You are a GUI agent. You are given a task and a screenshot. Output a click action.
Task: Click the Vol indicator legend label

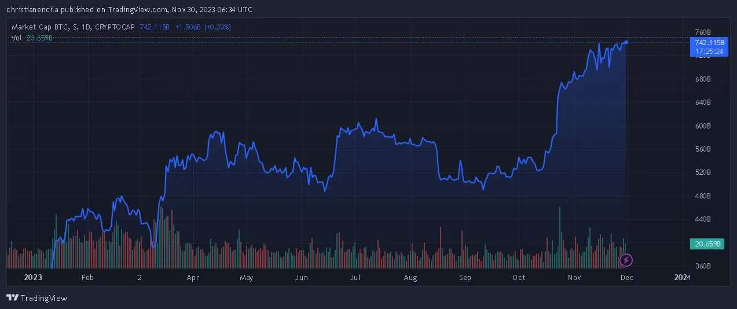coord(17,38)
